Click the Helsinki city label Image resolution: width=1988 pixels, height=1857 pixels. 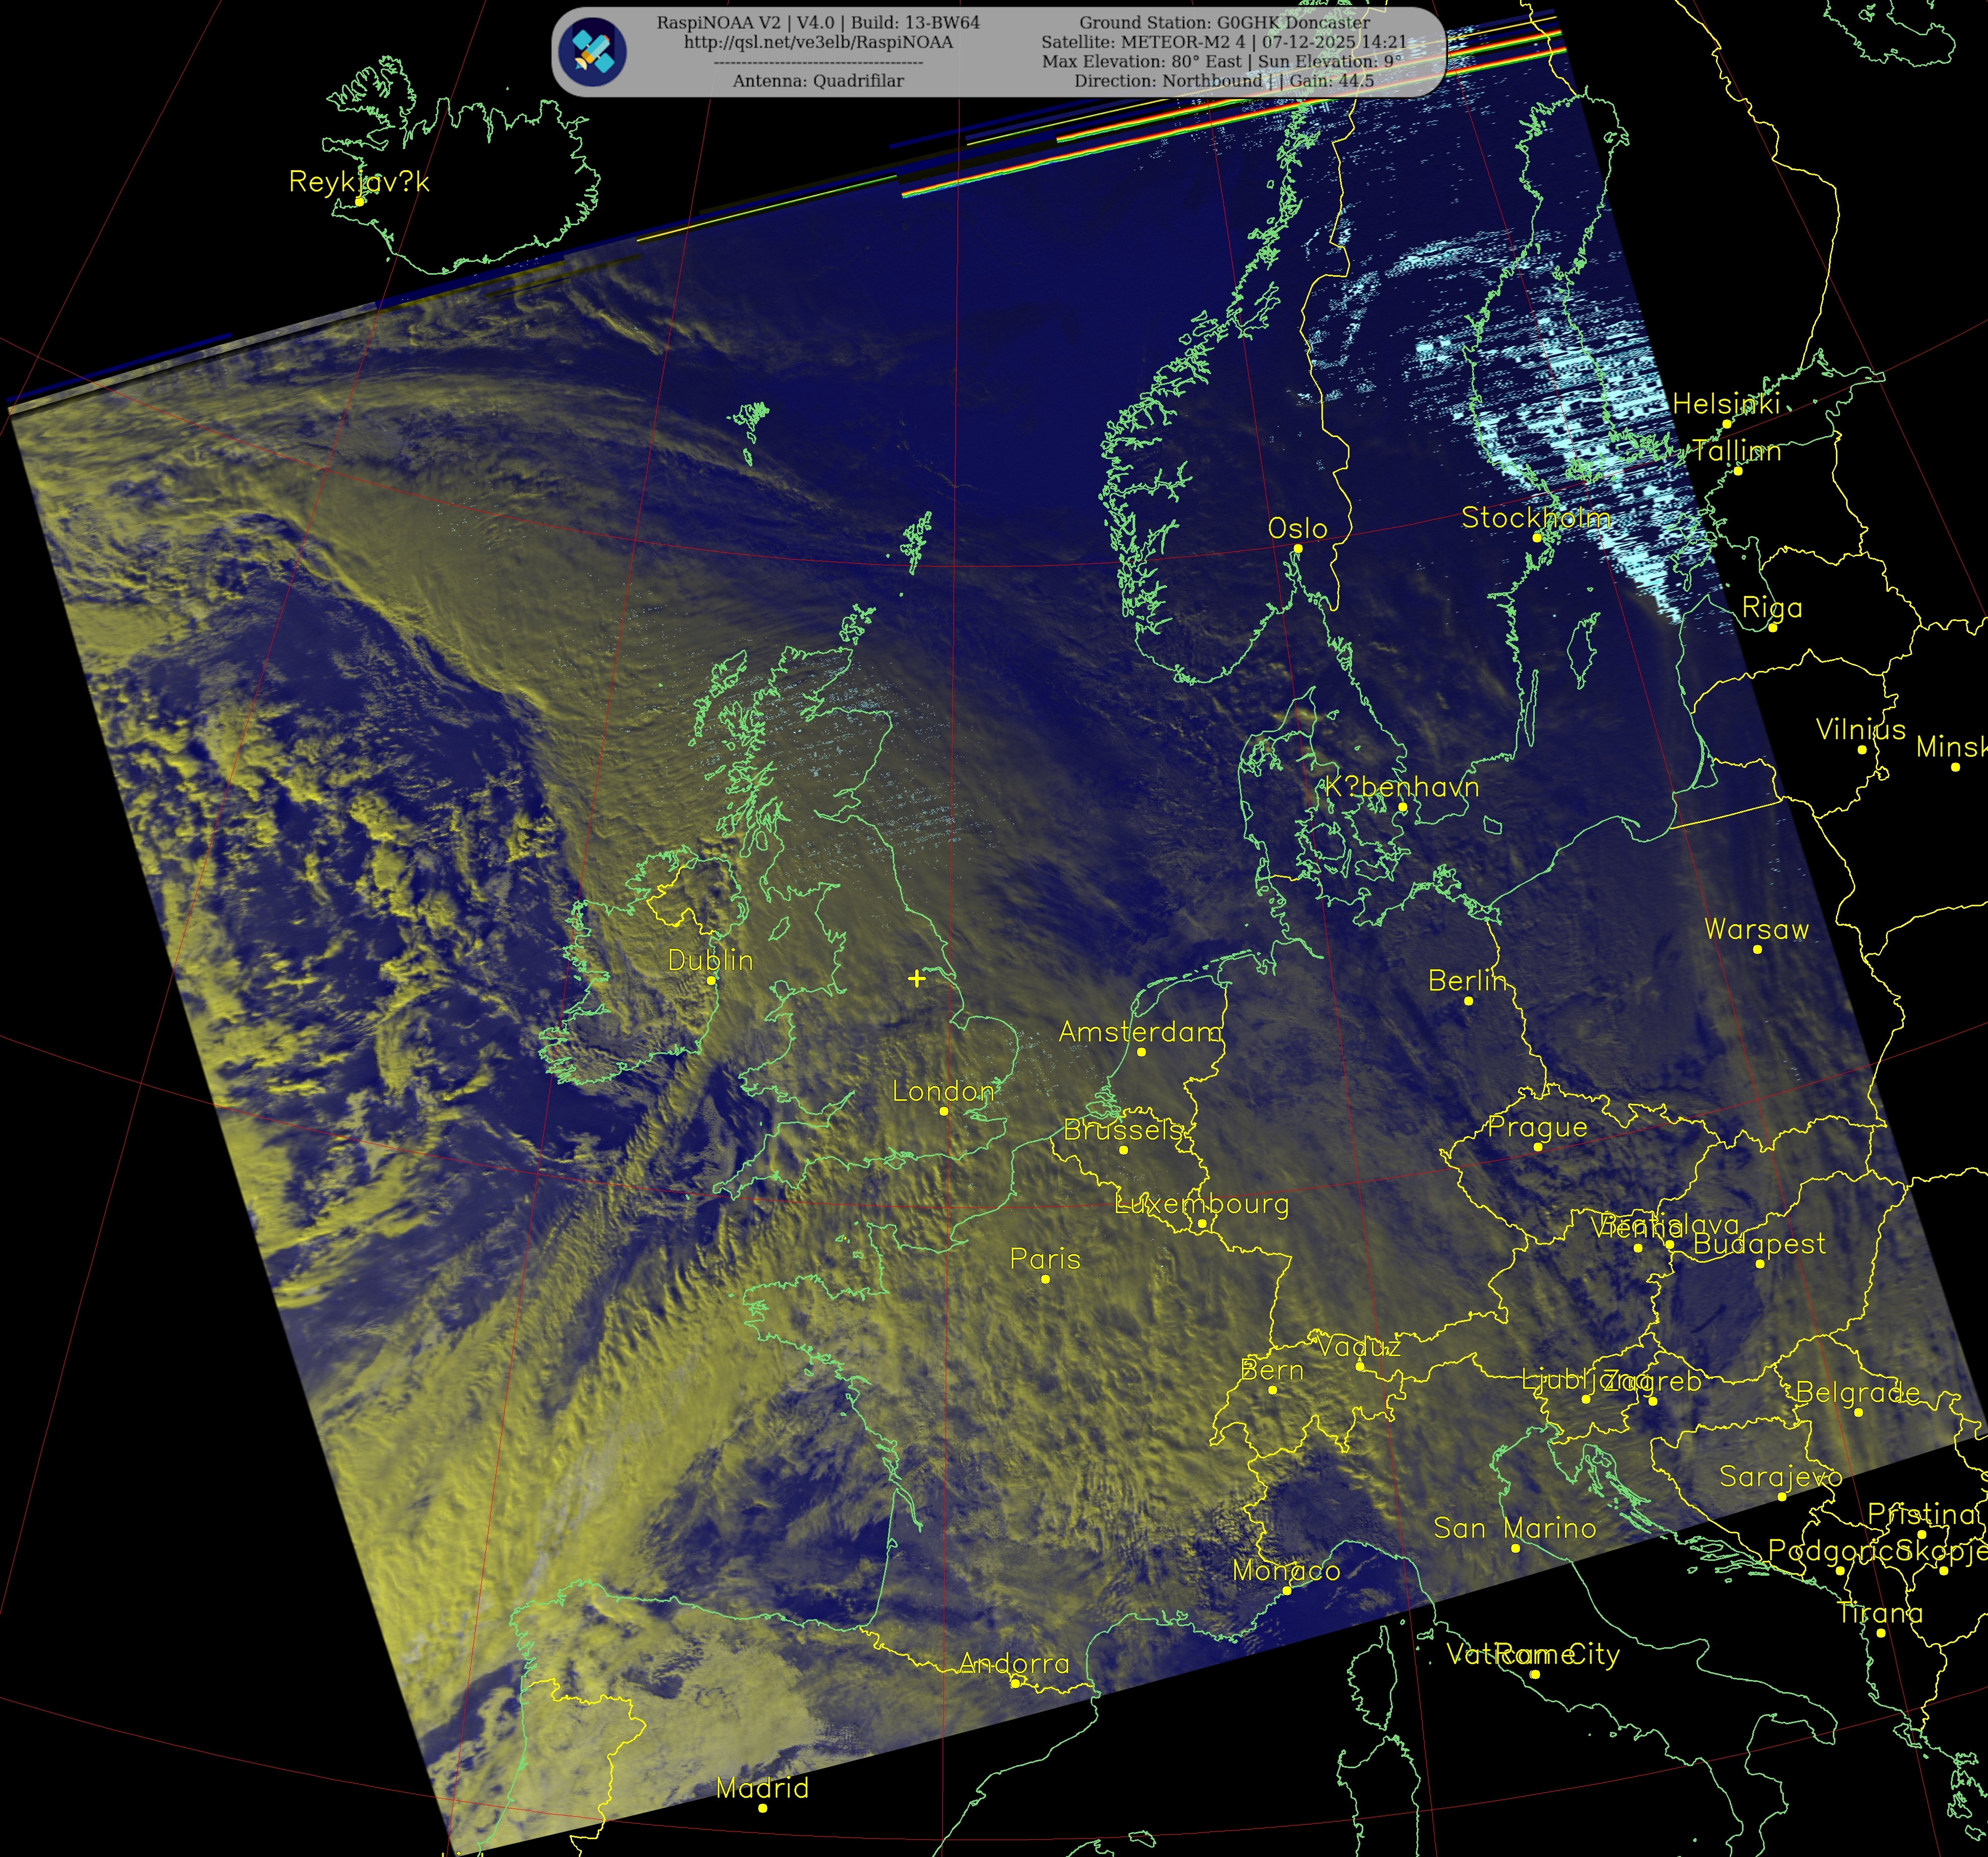pyautogui.click(x=1726, y=404)
